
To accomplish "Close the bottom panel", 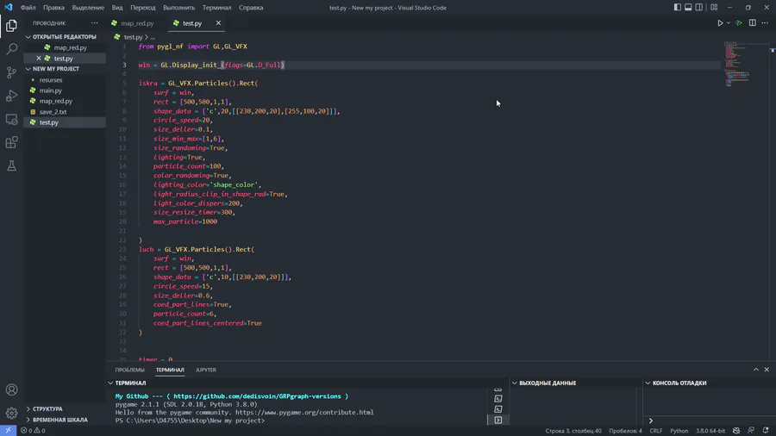I will pyautogui.click(x=767, y=370).
